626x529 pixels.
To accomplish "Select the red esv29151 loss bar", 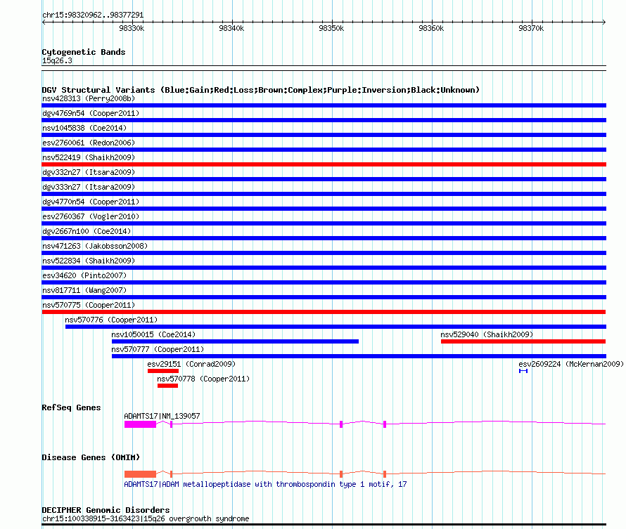I will tap(162, 371).
